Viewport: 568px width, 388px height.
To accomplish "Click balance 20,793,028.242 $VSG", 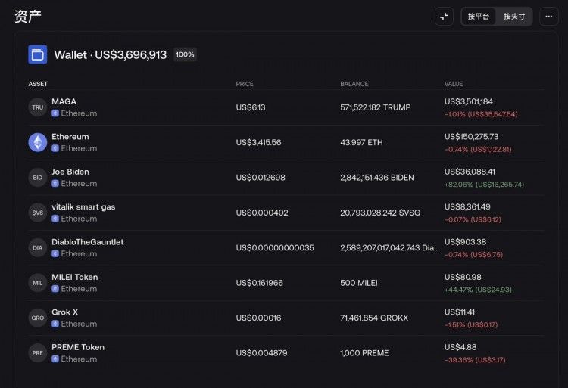I will 380,213.
